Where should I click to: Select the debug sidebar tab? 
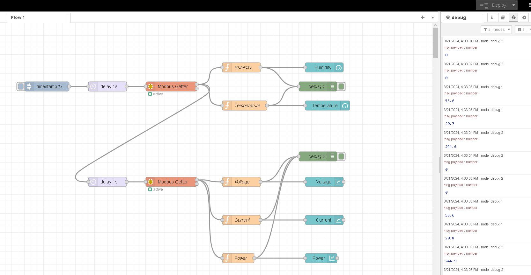tap(459, 17)
